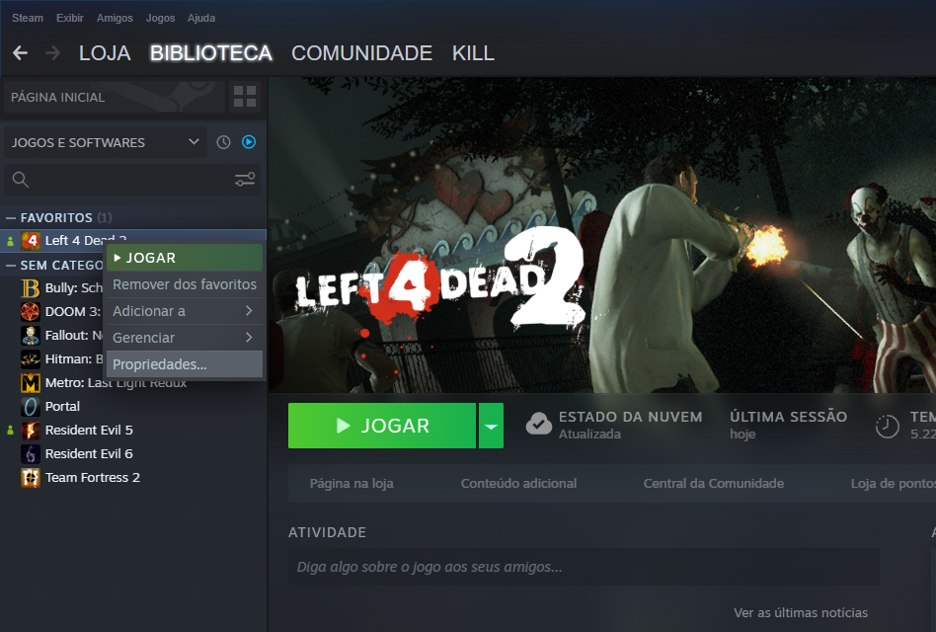The height and width of the screenshot is (632, 936).
Task: Open the COMUNIDADE tab
Action: click(x=361, y=53)
